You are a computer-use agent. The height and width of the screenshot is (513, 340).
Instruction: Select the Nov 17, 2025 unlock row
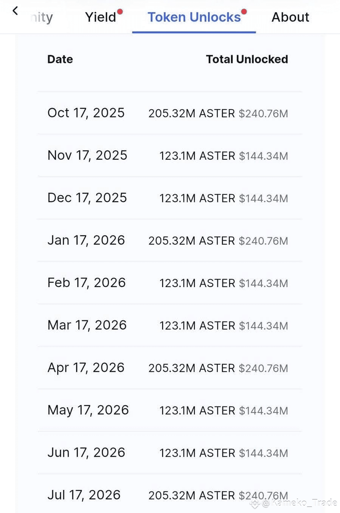pos(170,155)
